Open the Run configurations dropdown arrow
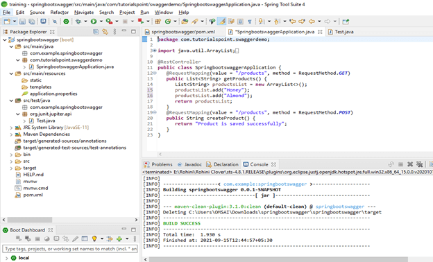This screenshot has height=262, width=433. (101, 21)
